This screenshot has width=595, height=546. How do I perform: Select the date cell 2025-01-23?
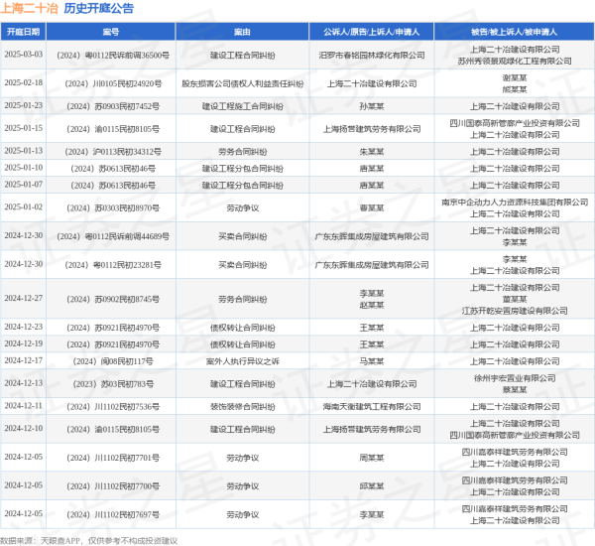[x=23, y=105]
